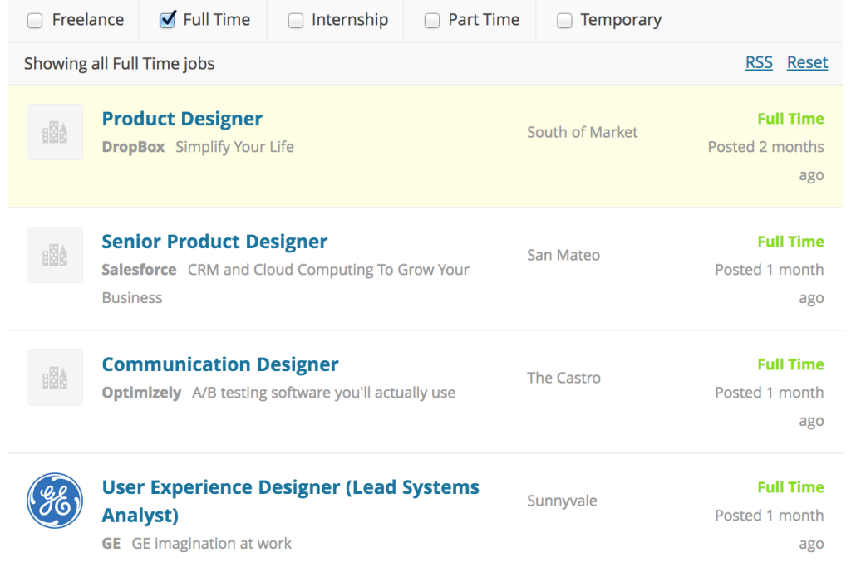This screenshot has height=567, width=851.
Task: Reset the job filters
Action: pos(808,62)
